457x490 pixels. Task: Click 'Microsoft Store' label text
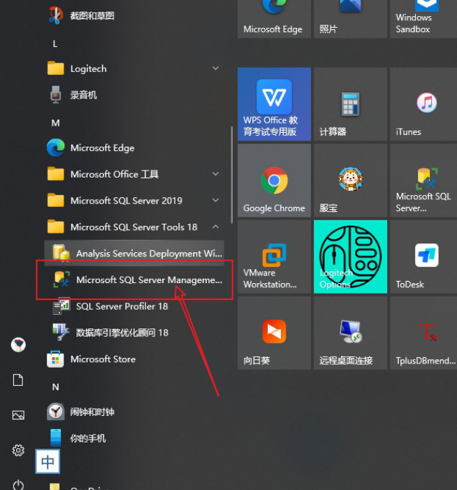coord(103,359)
